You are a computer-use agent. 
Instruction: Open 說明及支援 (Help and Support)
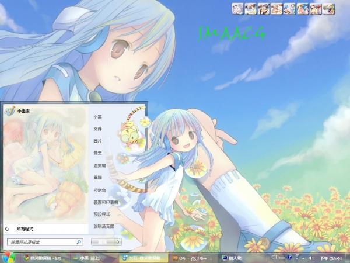coord(104,226)
